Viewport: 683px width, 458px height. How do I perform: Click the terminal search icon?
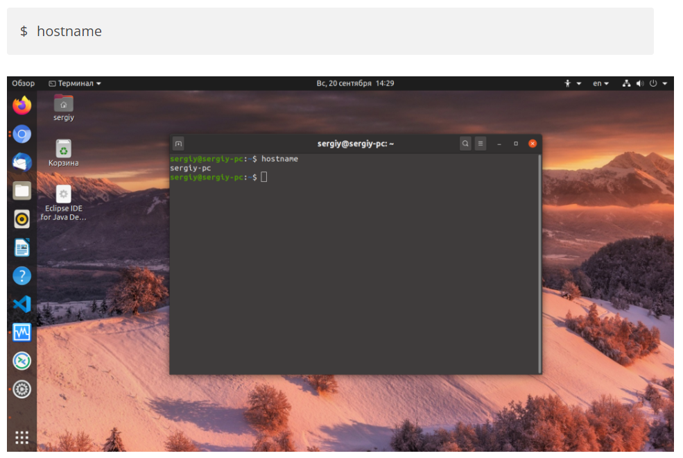coord(466,144)
